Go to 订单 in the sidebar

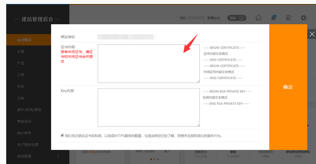(20, 75)
